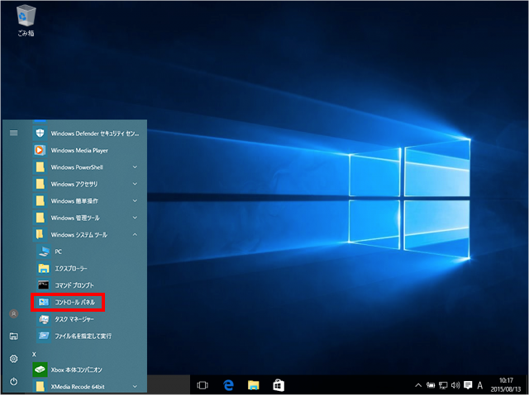The height and width of the screenshot is (395, 529).
Task: Launch Windows Media Player icon
Action: click(x=40, y=150)
